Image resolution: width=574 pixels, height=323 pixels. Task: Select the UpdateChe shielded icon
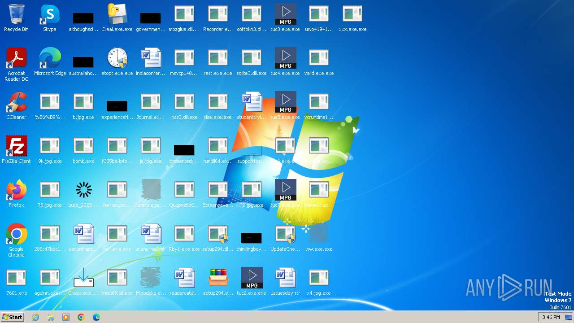(x=285, y=234)
